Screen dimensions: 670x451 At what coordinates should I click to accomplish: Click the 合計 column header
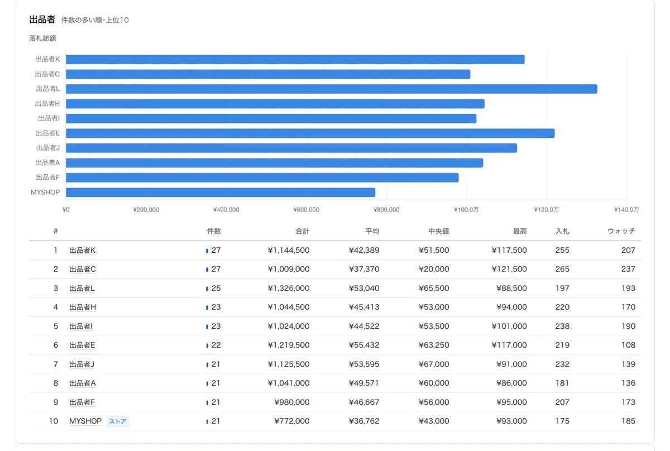(302, 231)
